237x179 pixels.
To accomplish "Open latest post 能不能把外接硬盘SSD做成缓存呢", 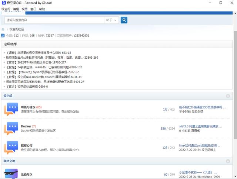I will [x=202, y=107].
